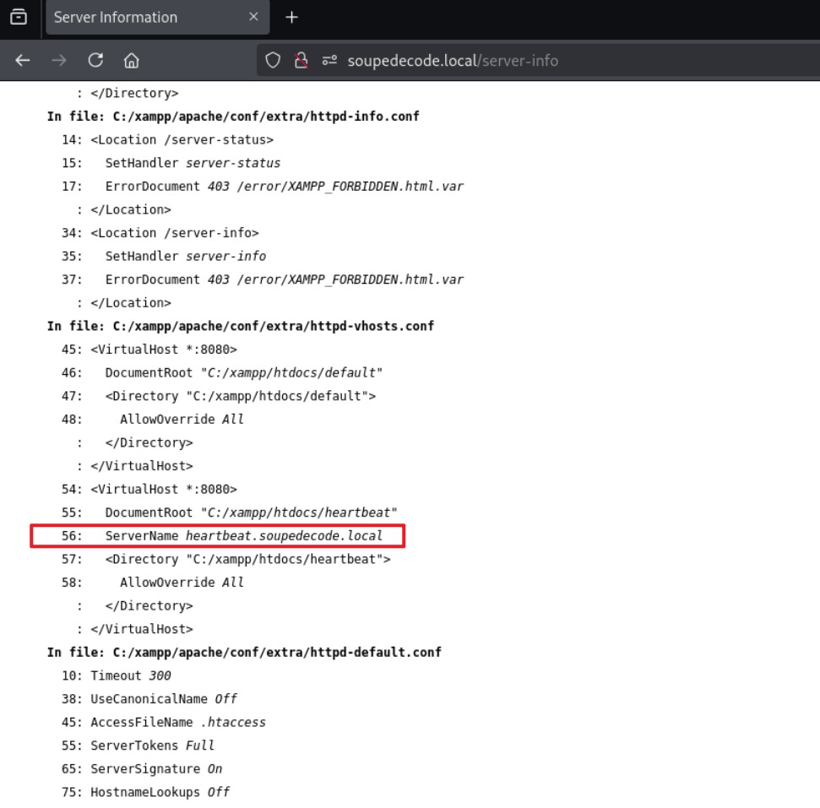Image resolution: width=820 pixels, height=808 pixels.
Task: Close the Server Information tab
Action: coord(254,17)
